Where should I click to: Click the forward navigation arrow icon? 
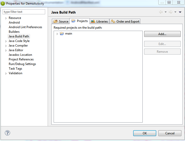(x=171, y=12)
